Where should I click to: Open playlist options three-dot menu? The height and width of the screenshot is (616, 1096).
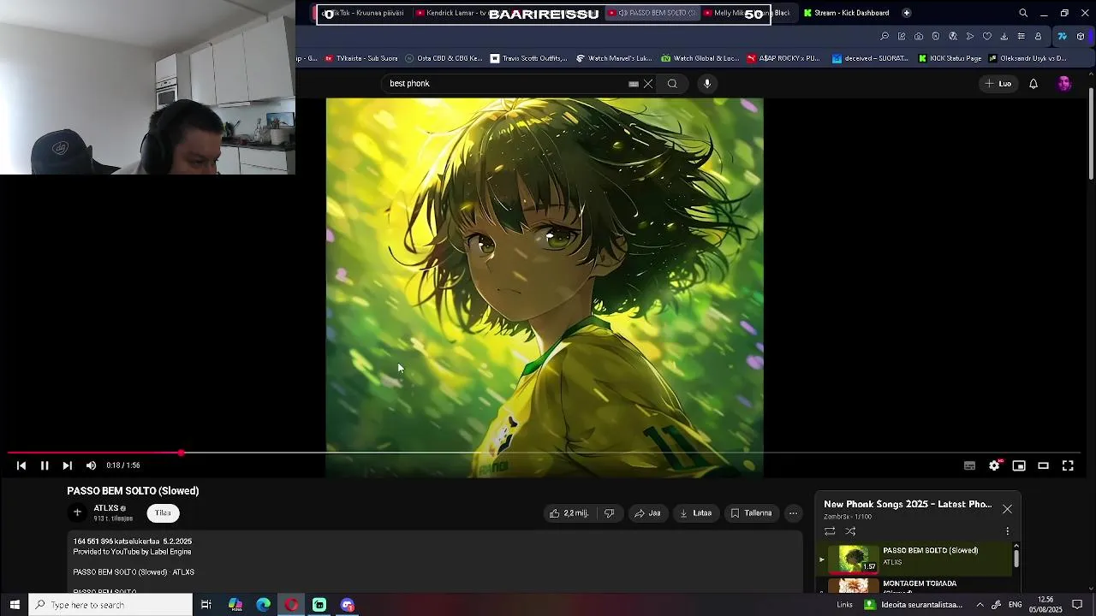(x=1007, y=531)
